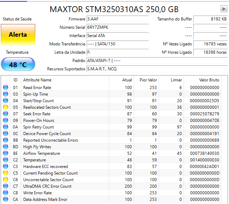Click the Recursos Suportados field with S.M.A.R.T., NCQ
Image resolution: width=229 pixels, height=204 pixels.
tap(157, 69)
